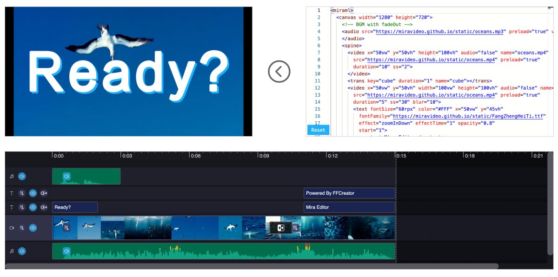Toggle the mute icon in the video track header
The height and width of the screenshot is (277, 558).
point(22,228)
